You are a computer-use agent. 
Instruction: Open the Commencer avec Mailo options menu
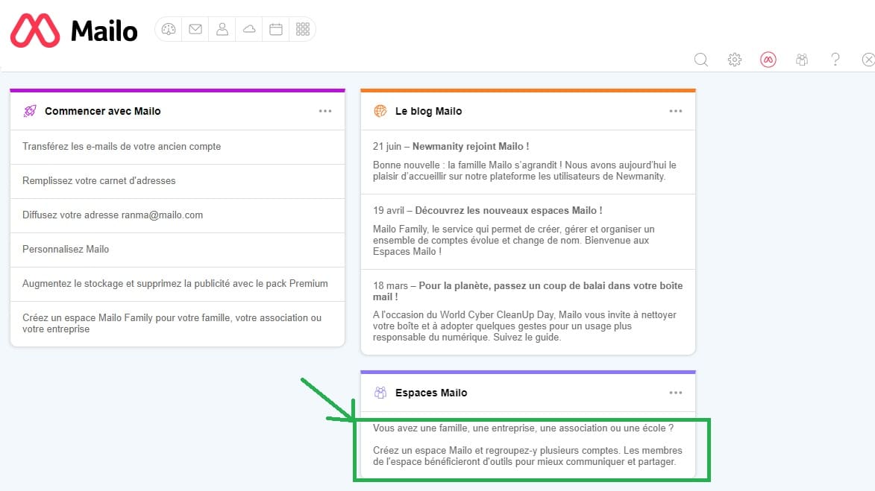pos(325,111)
